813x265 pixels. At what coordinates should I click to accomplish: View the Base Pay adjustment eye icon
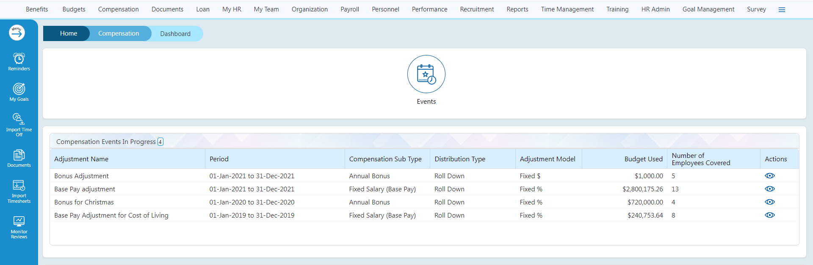tap(769, 189)
